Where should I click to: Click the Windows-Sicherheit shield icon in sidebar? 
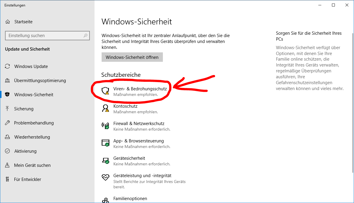8,95
